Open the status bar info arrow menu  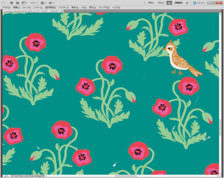[43, 176]
